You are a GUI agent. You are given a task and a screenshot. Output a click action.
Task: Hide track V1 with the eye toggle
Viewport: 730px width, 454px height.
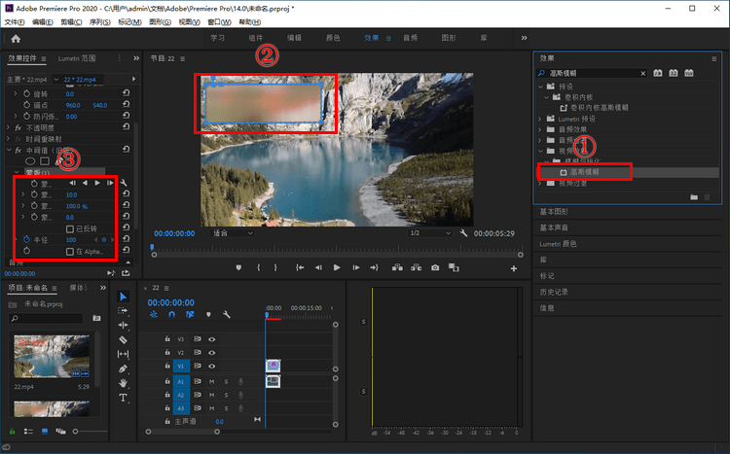[x=211, y=367]
